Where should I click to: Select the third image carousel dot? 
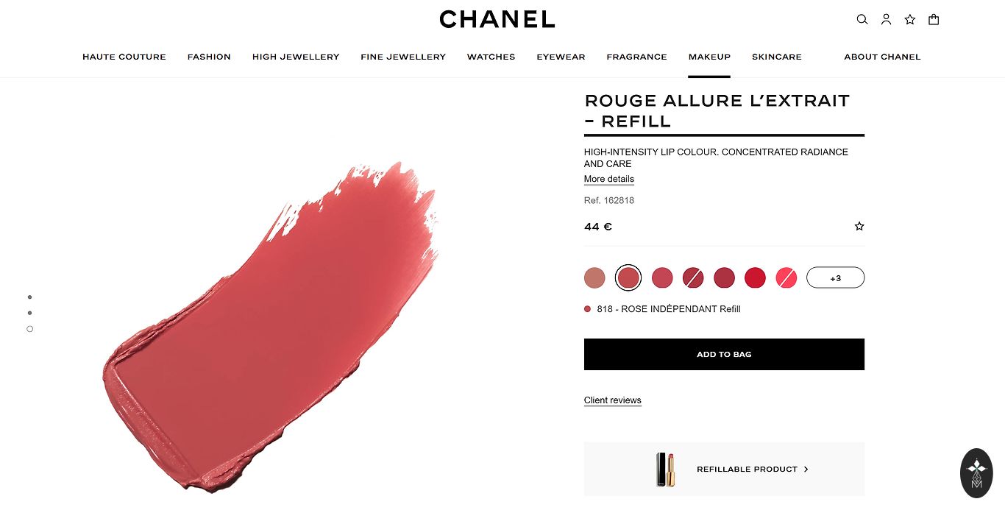tap(29, 329)
